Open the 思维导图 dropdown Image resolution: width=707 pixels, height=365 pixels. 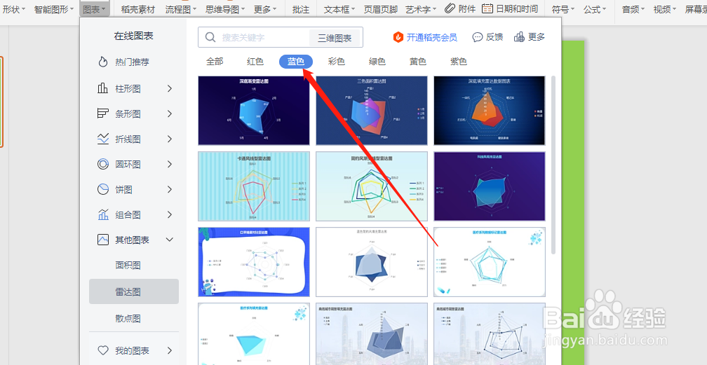coord(224,9)
